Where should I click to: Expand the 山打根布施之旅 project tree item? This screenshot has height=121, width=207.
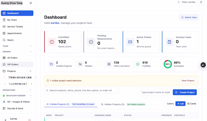(5, 84)
